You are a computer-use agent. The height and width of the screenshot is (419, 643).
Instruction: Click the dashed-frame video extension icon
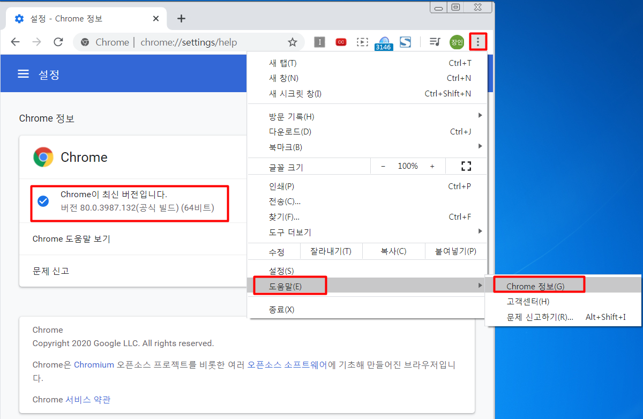coord(363,42)
